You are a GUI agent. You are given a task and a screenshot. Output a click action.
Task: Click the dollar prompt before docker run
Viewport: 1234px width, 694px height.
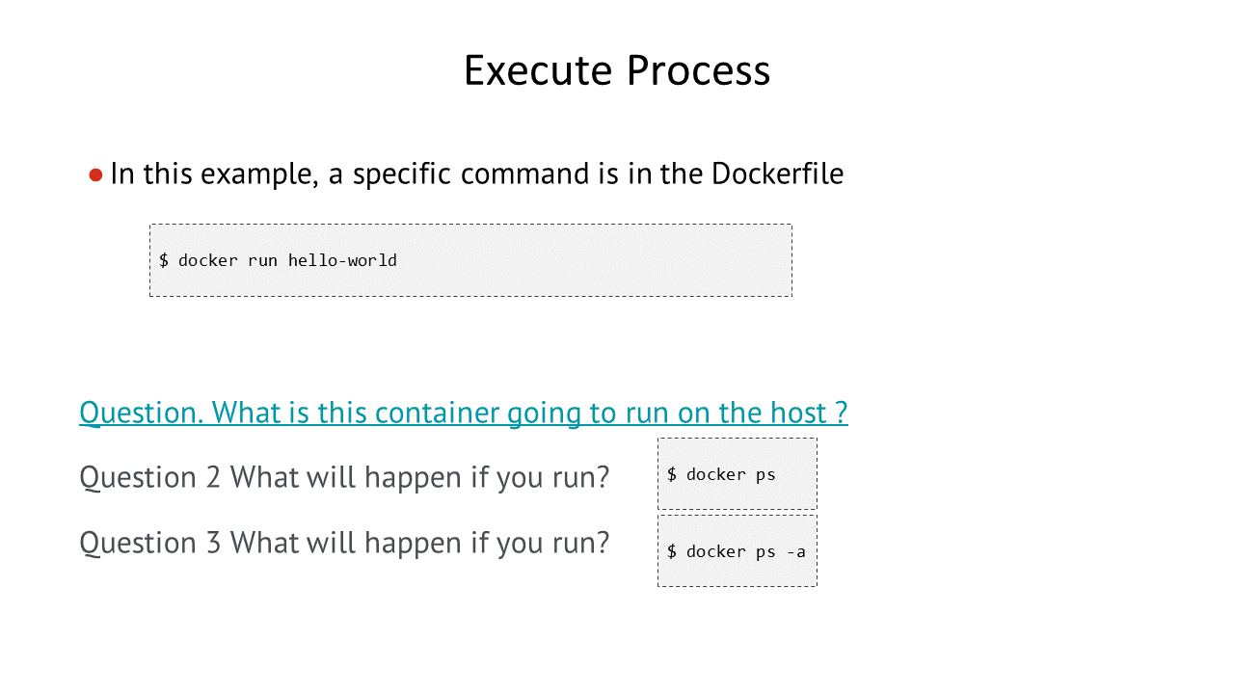[164, 260]
